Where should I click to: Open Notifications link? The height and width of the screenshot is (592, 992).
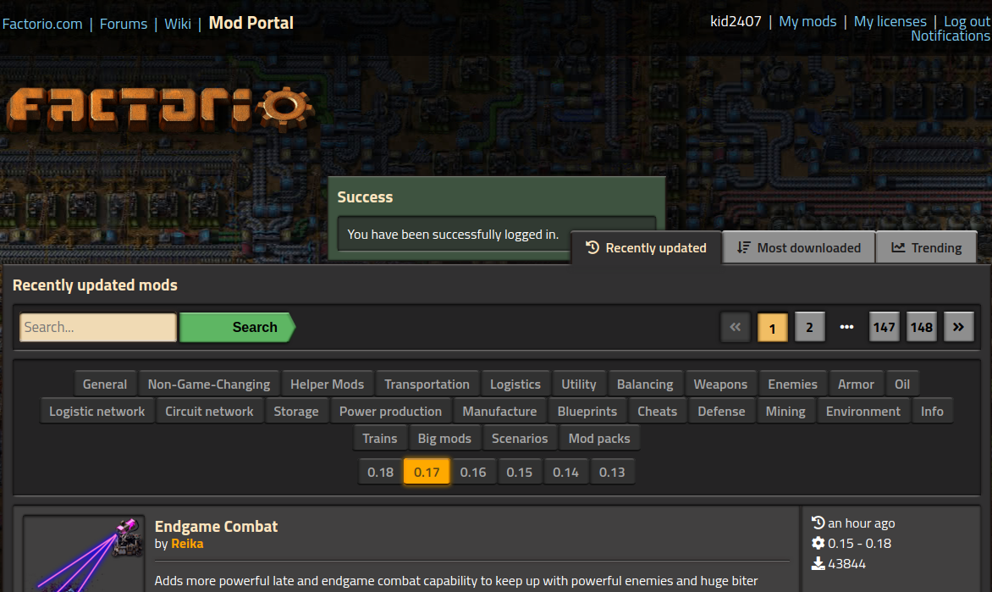pos(951,36)
